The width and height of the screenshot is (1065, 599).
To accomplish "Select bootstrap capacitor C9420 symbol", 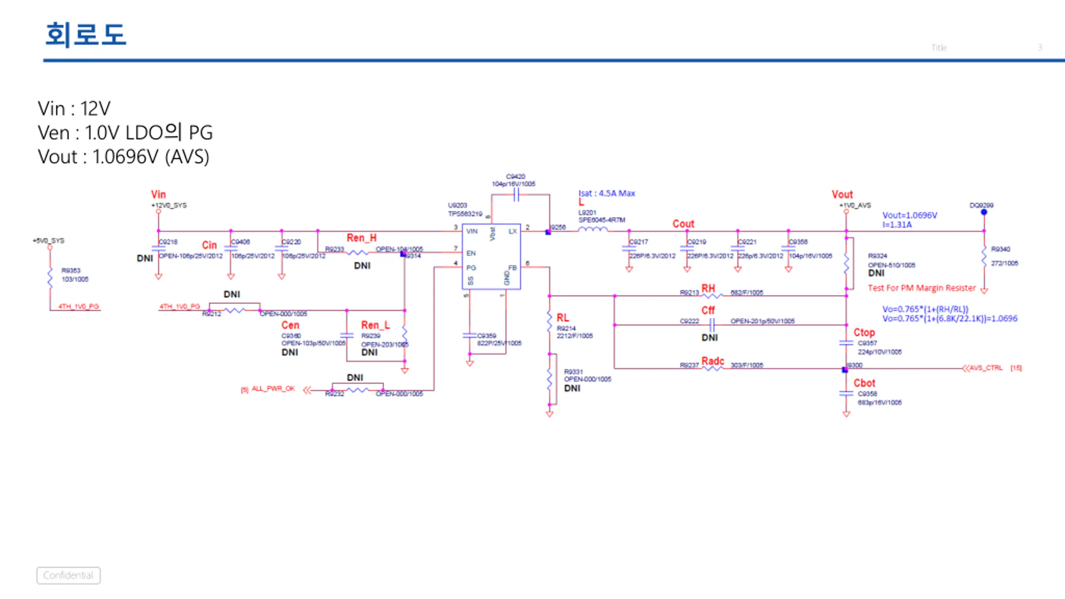I will 516,194.
